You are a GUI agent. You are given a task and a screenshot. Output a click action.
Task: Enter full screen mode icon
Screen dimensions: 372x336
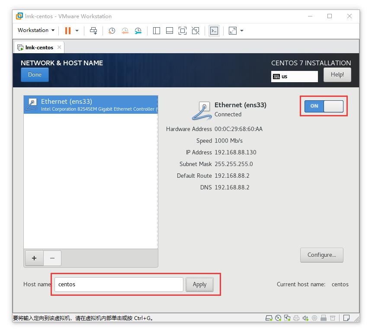coord(182,31)
